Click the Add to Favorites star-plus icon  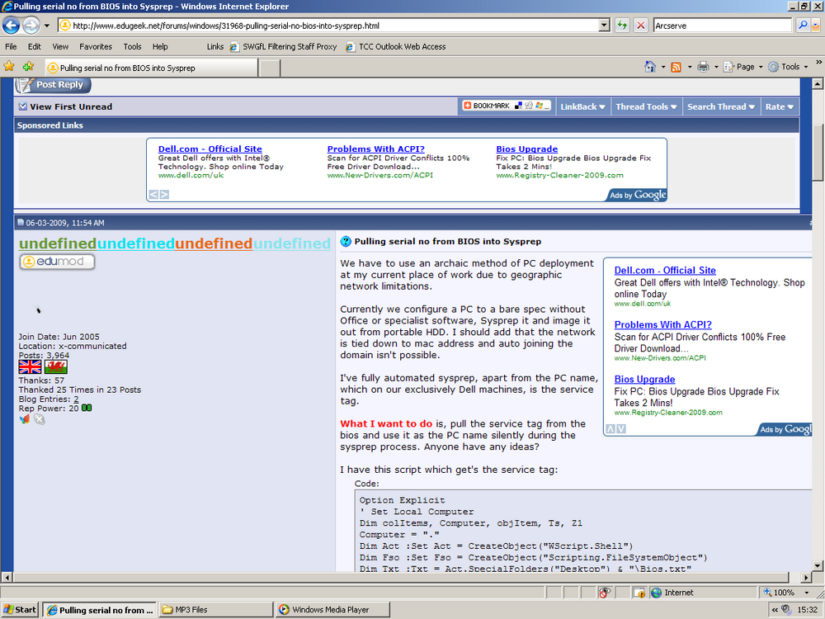pos(28,66)
